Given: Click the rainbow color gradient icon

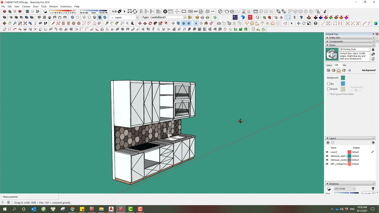Looking at the screenshot, I should tap(375, 23).
